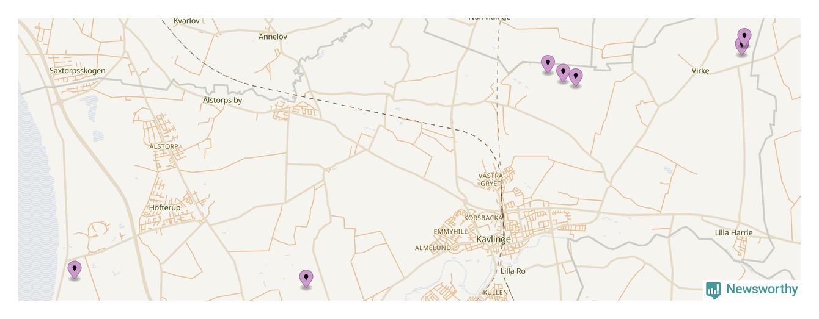This screenshot has width=819, height=319.
Task: Click the Västra Gryet district label
Action: tap(491, 179)
